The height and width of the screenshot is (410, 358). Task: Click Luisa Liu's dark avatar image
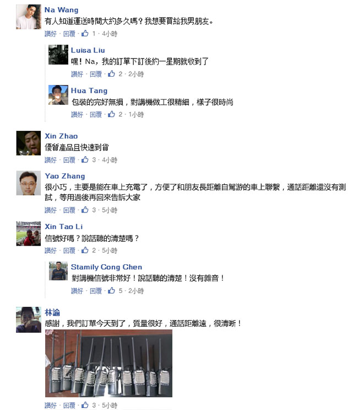pos(58,55)
